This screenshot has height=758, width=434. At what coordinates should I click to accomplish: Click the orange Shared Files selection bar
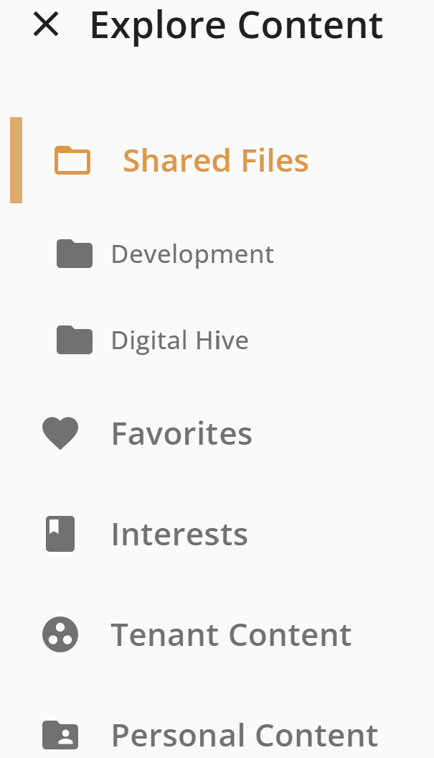[x=16, y=160]
